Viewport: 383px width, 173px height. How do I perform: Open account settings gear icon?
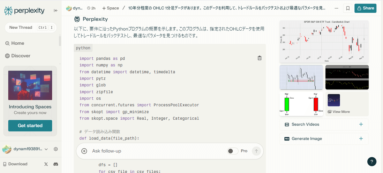[56, 149]
